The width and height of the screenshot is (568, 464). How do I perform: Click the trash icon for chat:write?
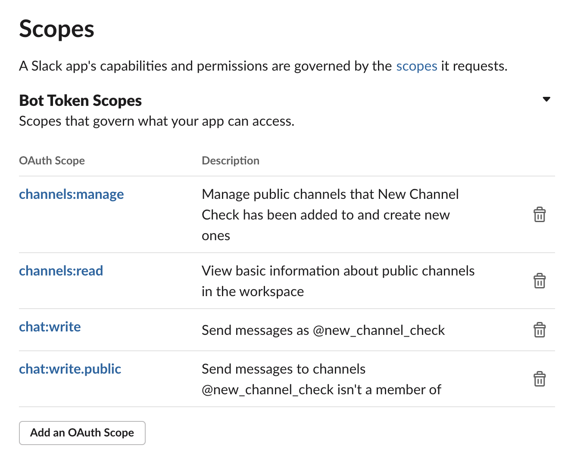click(540, 330)
